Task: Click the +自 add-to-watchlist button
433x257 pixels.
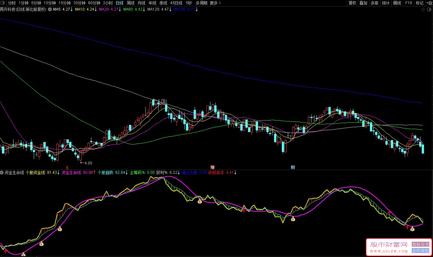Action: click(429, 3)
